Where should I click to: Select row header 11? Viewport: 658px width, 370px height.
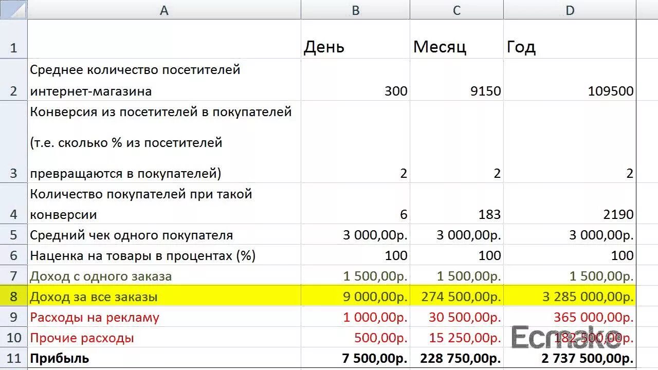point(14,358)
